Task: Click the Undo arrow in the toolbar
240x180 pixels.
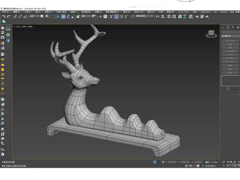Action: pos(4,16)
